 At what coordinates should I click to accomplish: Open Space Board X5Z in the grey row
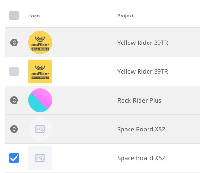click(x=141, y=129)
